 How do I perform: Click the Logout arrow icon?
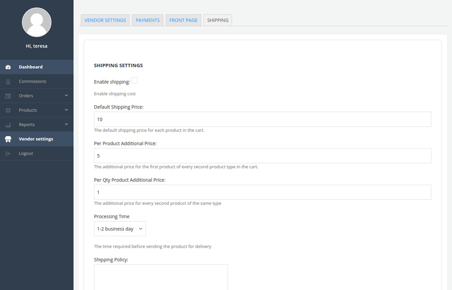(x=8, y=154)
